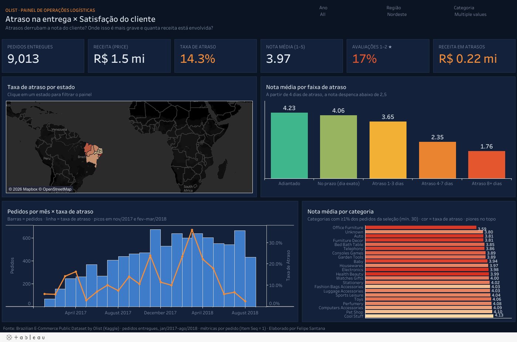
Task: Click the April 2018 axis label
Action: click(x=203, y=313)
